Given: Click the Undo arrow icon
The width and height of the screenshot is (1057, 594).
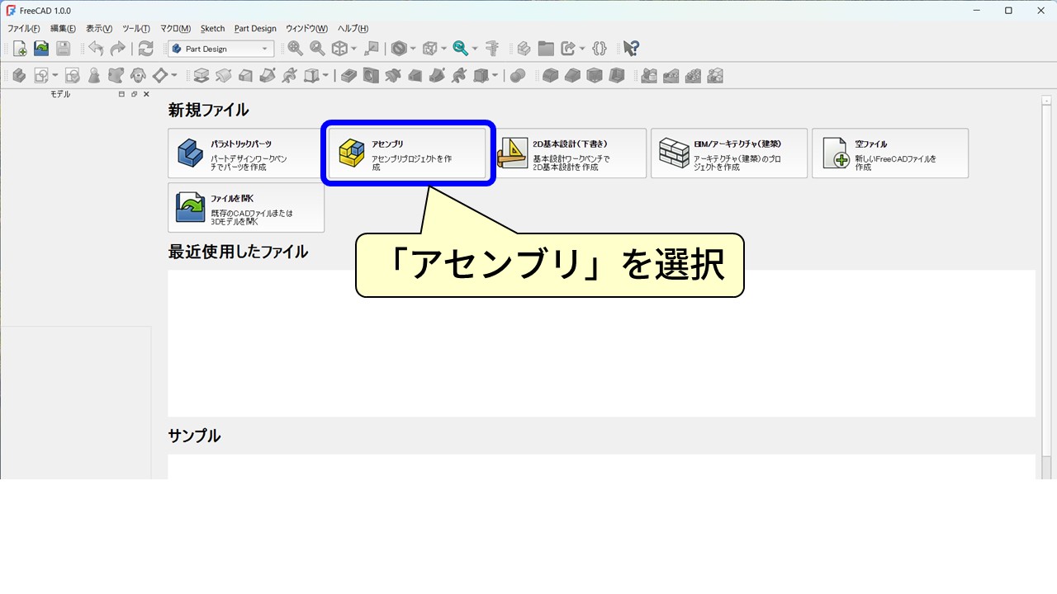Looking at the screenshot, I should 96,49.
